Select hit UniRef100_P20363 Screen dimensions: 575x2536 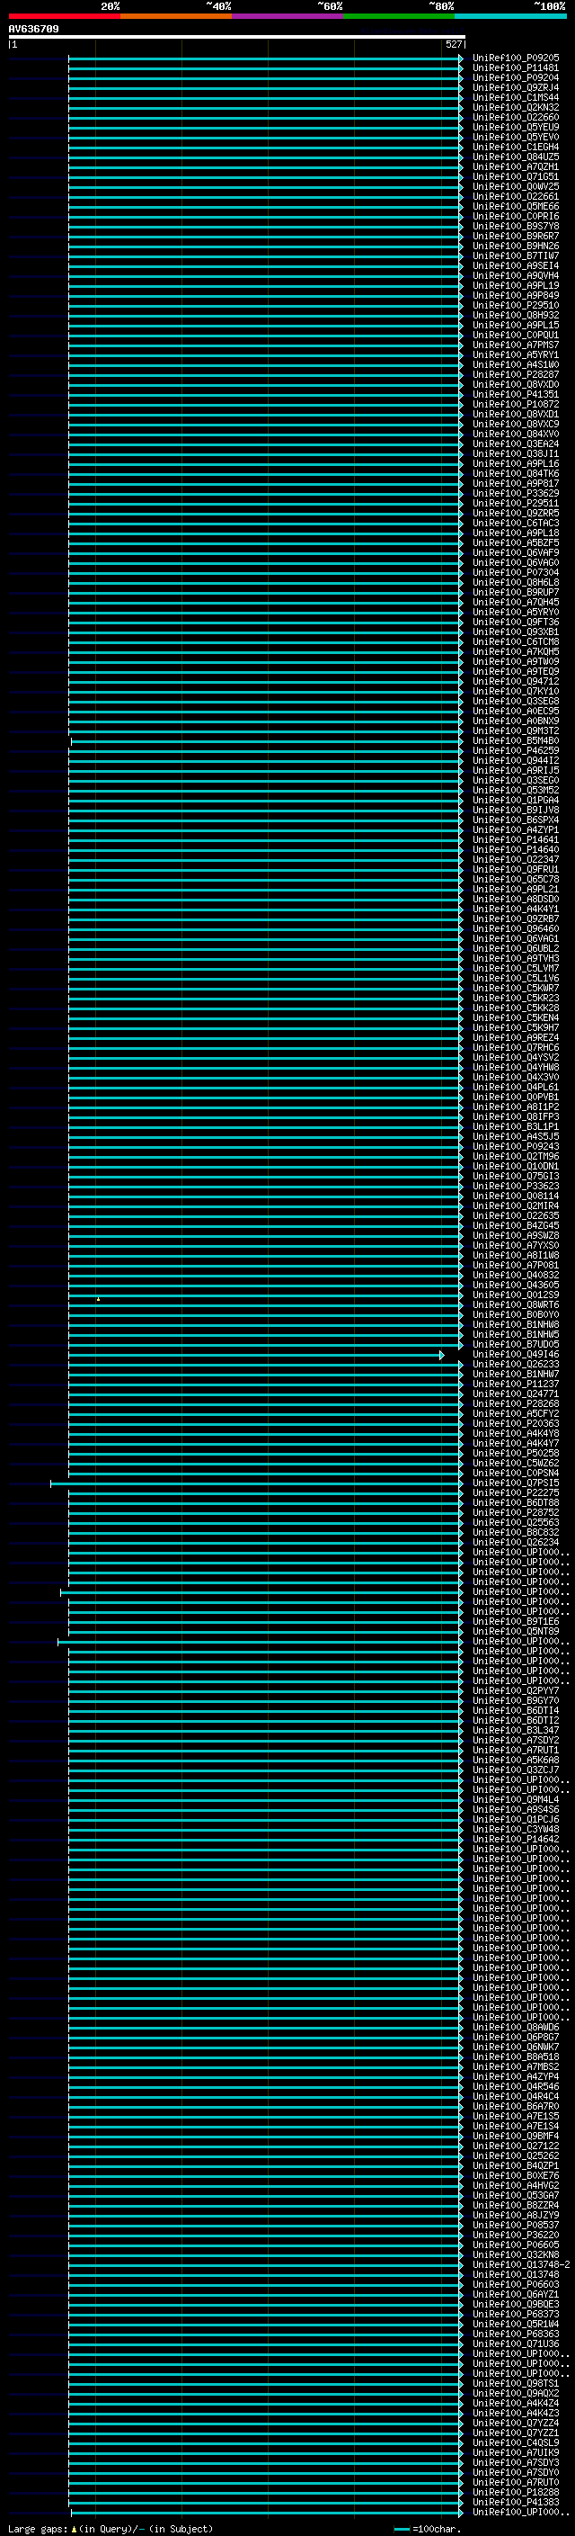(x=515, y=1423)
